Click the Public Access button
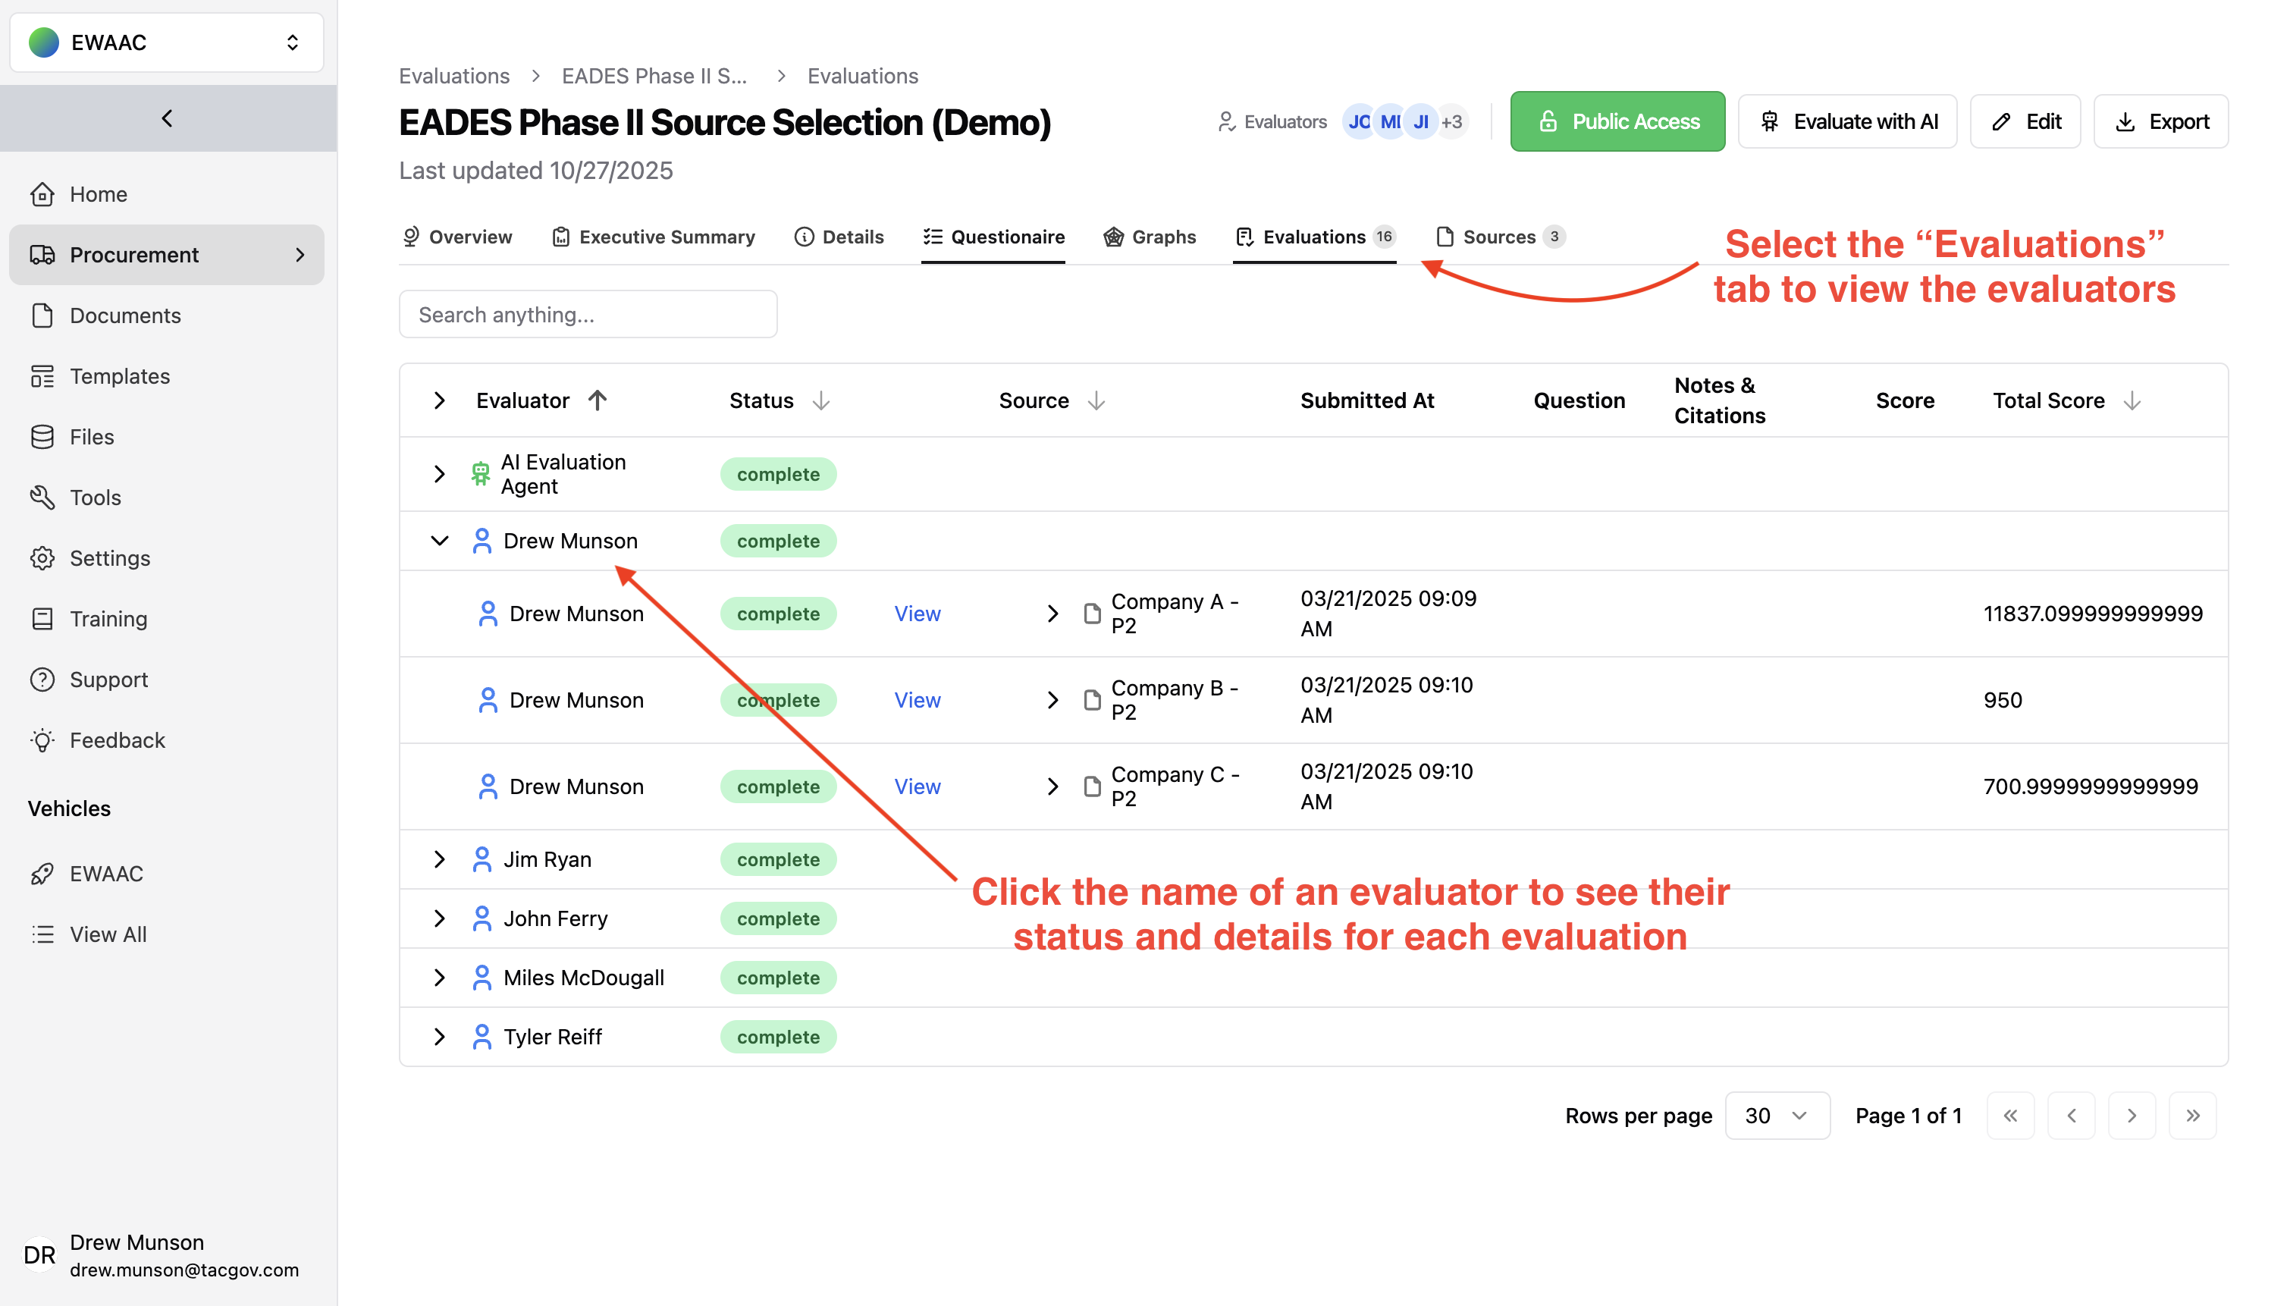Viewport: 2290px width, 1306px height. tap(1617, 121)
